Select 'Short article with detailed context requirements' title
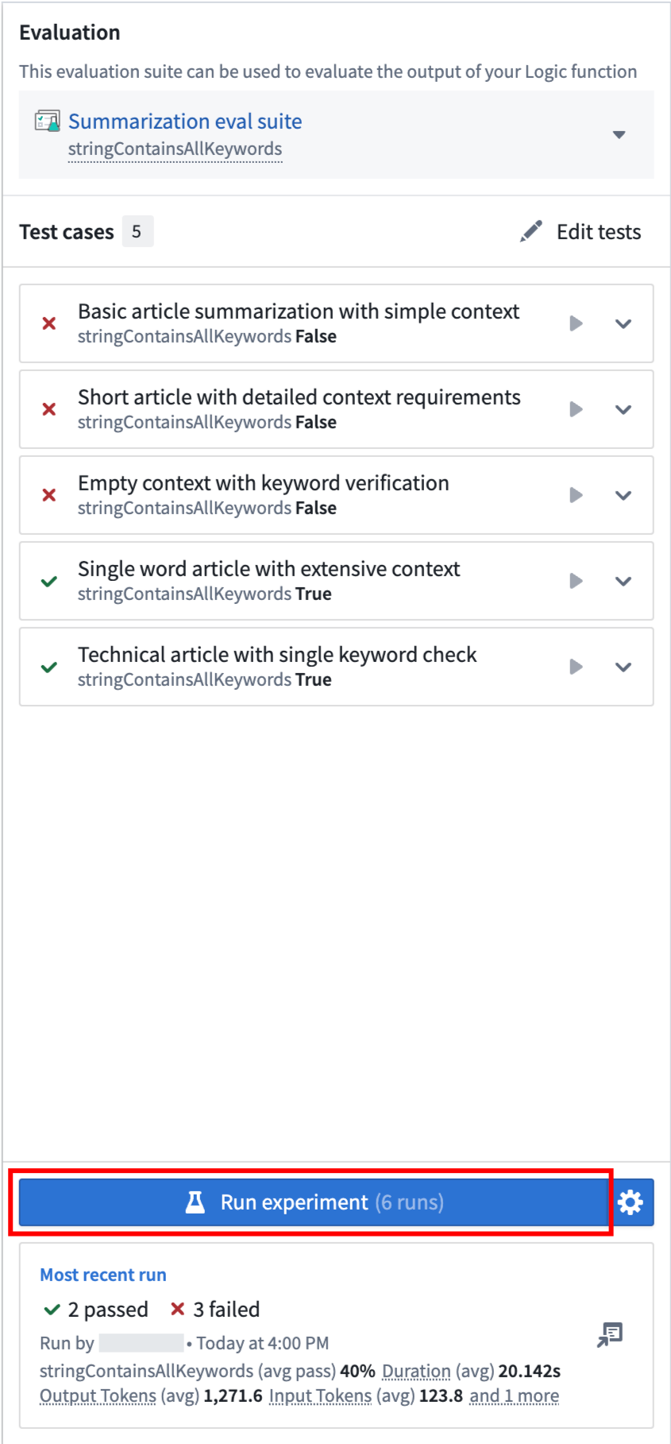Screen dimensions: 671x1444 coord(299,397)
